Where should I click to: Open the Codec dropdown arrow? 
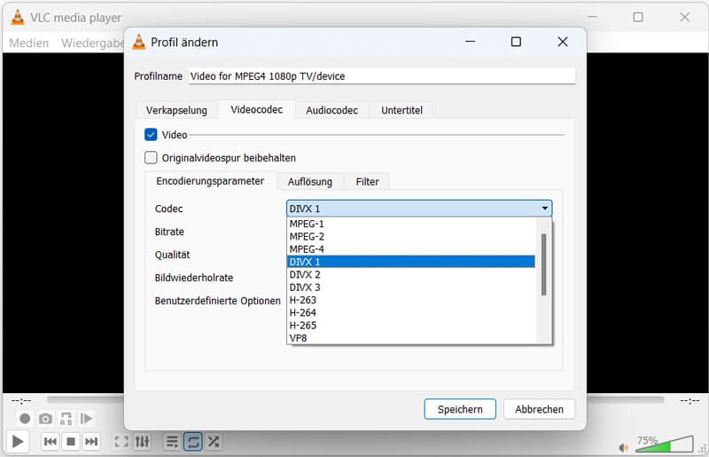click(x=545, y=209)
